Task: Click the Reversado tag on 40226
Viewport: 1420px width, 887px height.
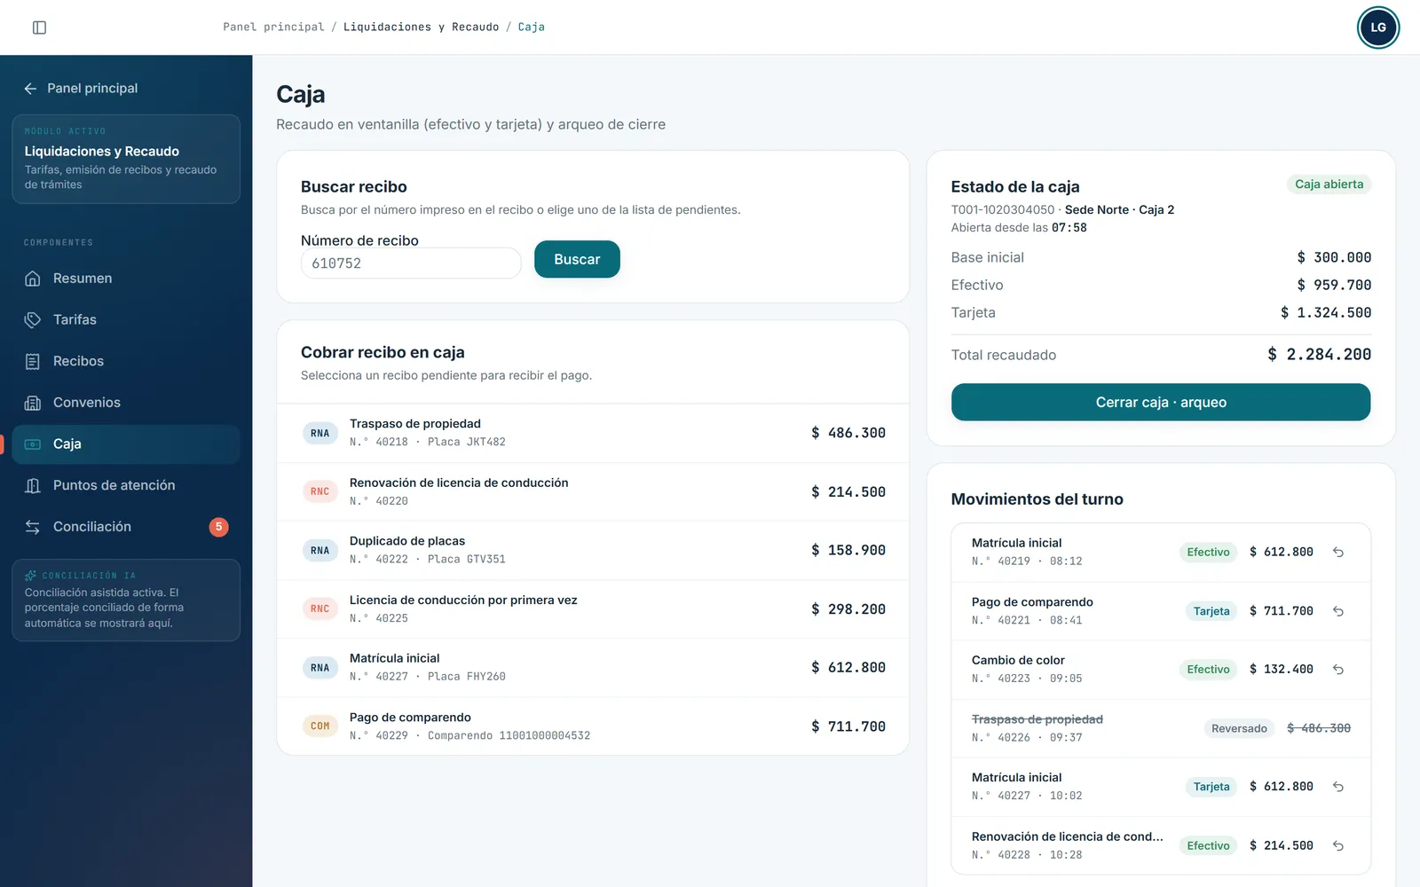Action: pyautogui.click(x=1239, y=728)
